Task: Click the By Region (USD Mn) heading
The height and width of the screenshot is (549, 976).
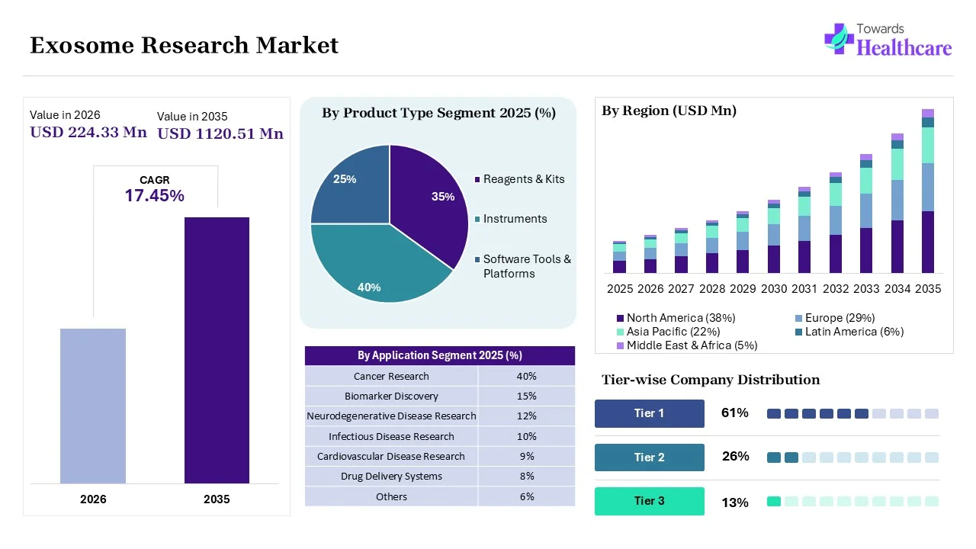Action: (x=669, y=111)
